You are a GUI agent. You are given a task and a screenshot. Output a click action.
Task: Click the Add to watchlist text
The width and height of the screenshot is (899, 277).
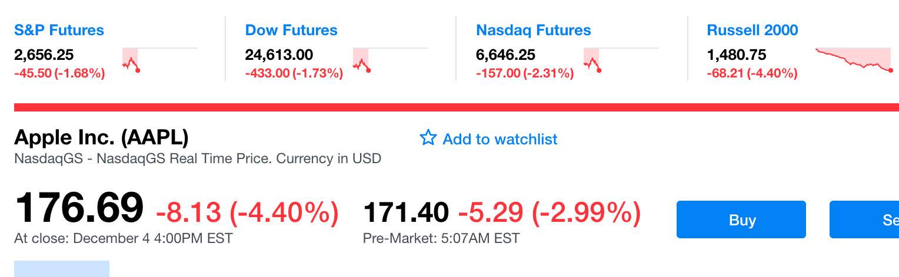[x=500, y=139]
